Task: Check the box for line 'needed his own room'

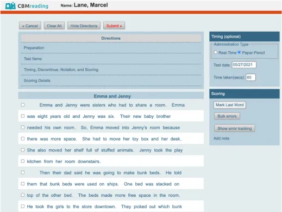Action: pos(23,127)
